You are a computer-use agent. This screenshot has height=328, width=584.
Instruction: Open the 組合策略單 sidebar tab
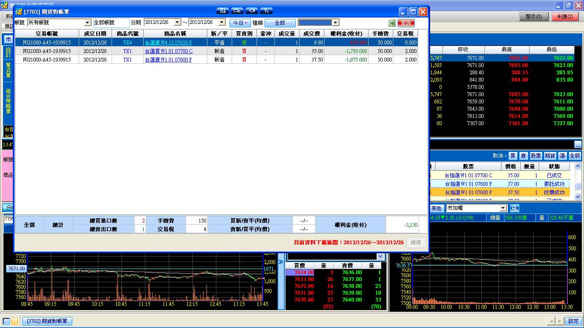click(x=8, y=101)
